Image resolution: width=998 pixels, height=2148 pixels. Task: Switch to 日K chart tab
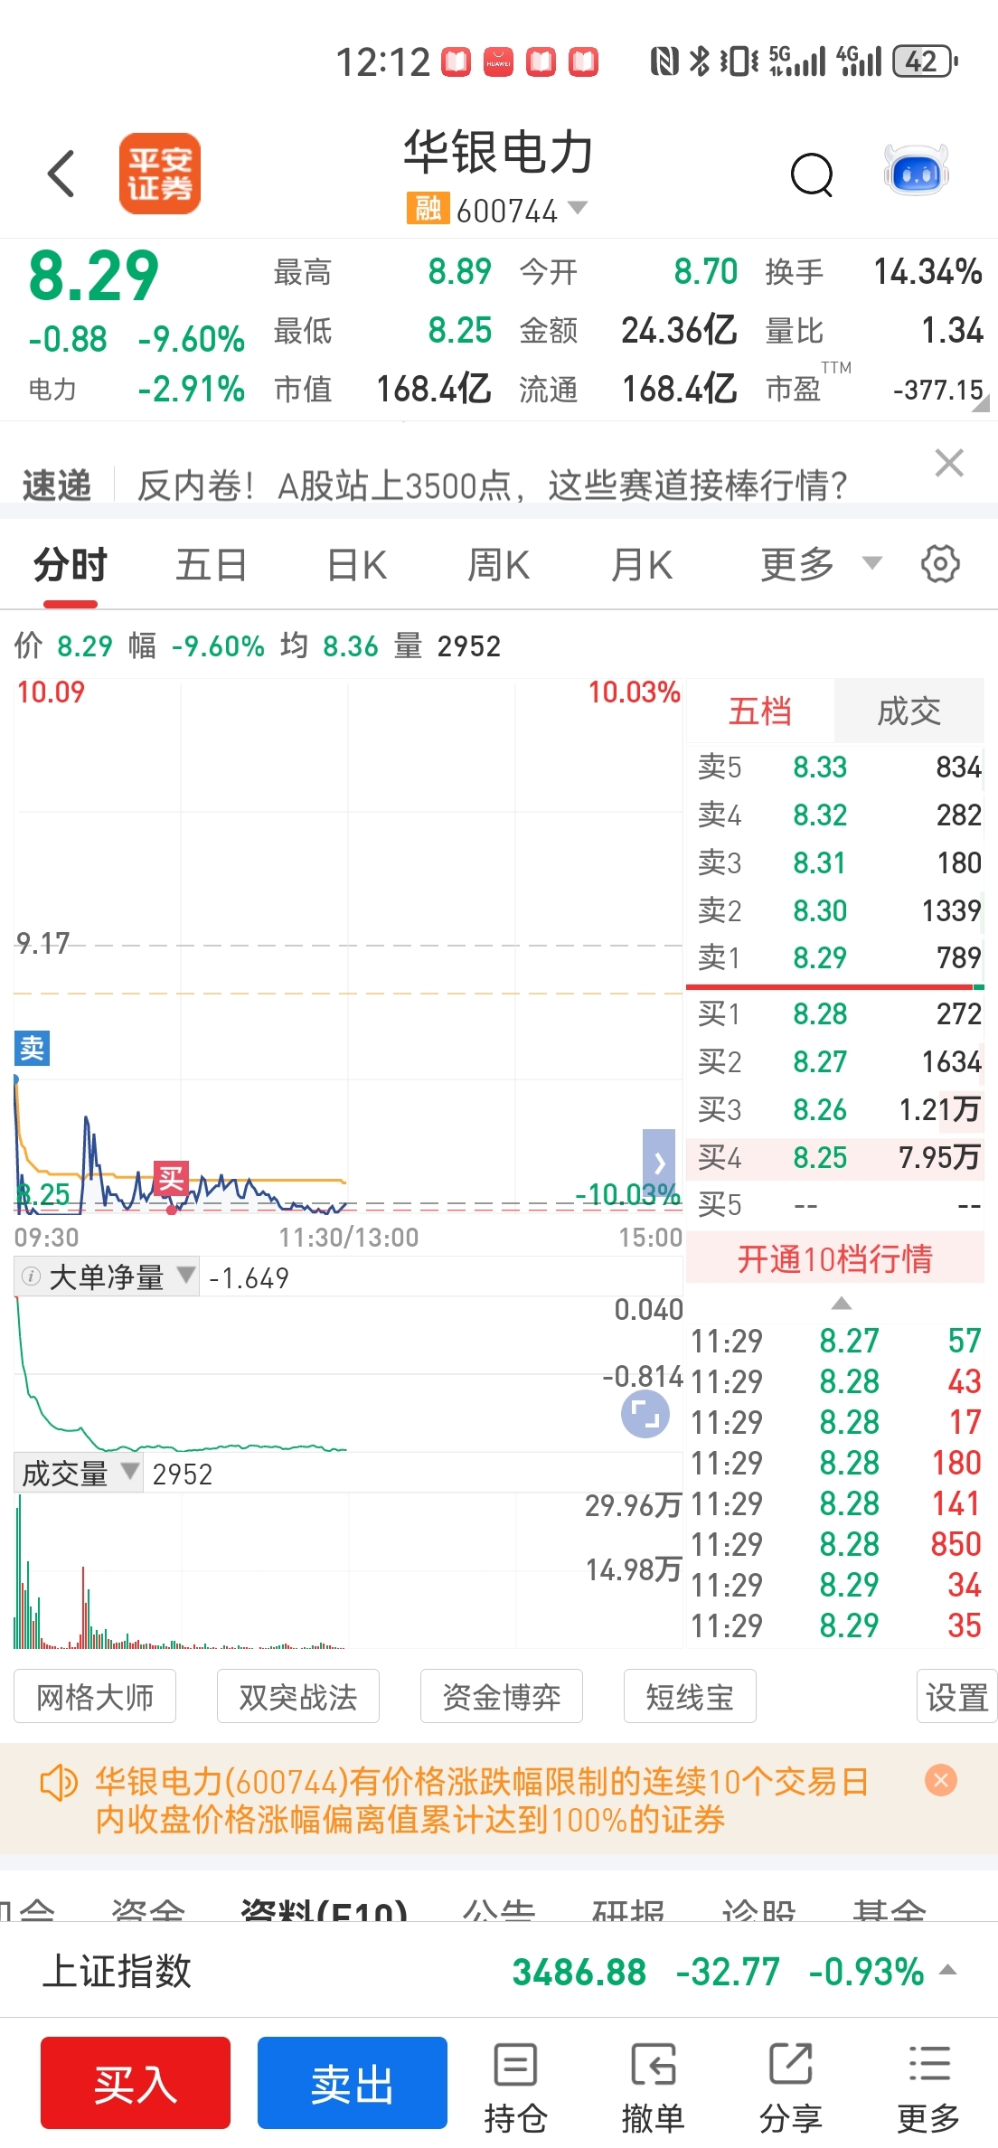(x=356, y=565)
